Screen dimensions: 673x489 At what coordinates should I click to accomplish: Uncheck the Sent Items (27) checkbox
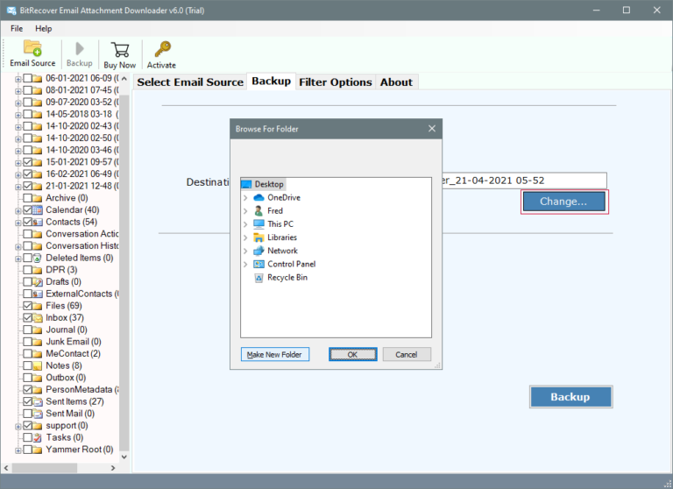point(27,401)
